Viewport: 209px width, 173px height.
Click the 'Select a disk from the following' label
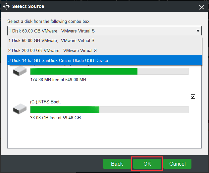tap(52, 21)
